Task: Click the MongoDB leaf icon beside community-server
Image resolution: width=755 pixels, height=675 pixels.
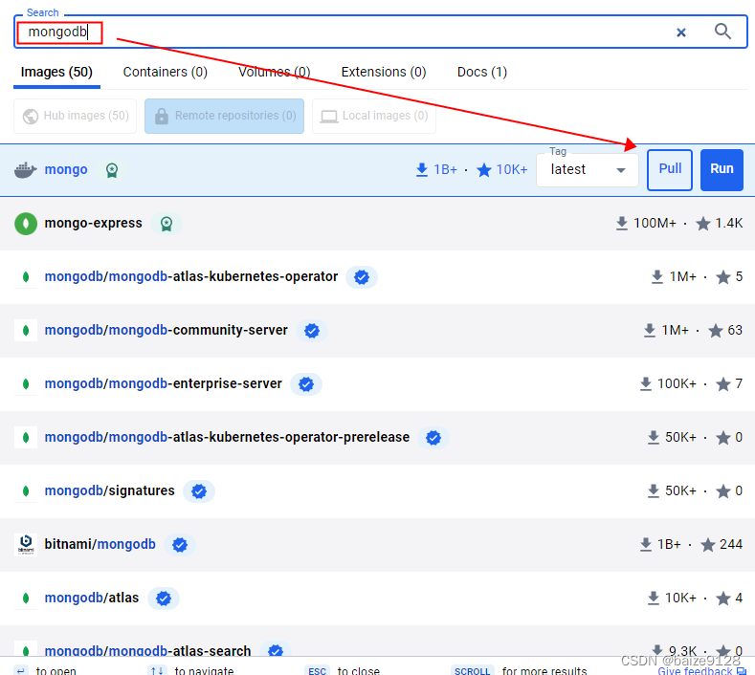Action: [x=26, y=331]
